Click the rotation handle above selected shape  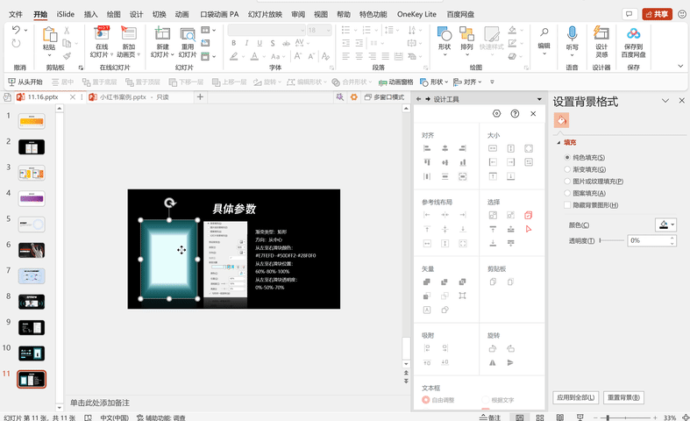coord(170,203)
